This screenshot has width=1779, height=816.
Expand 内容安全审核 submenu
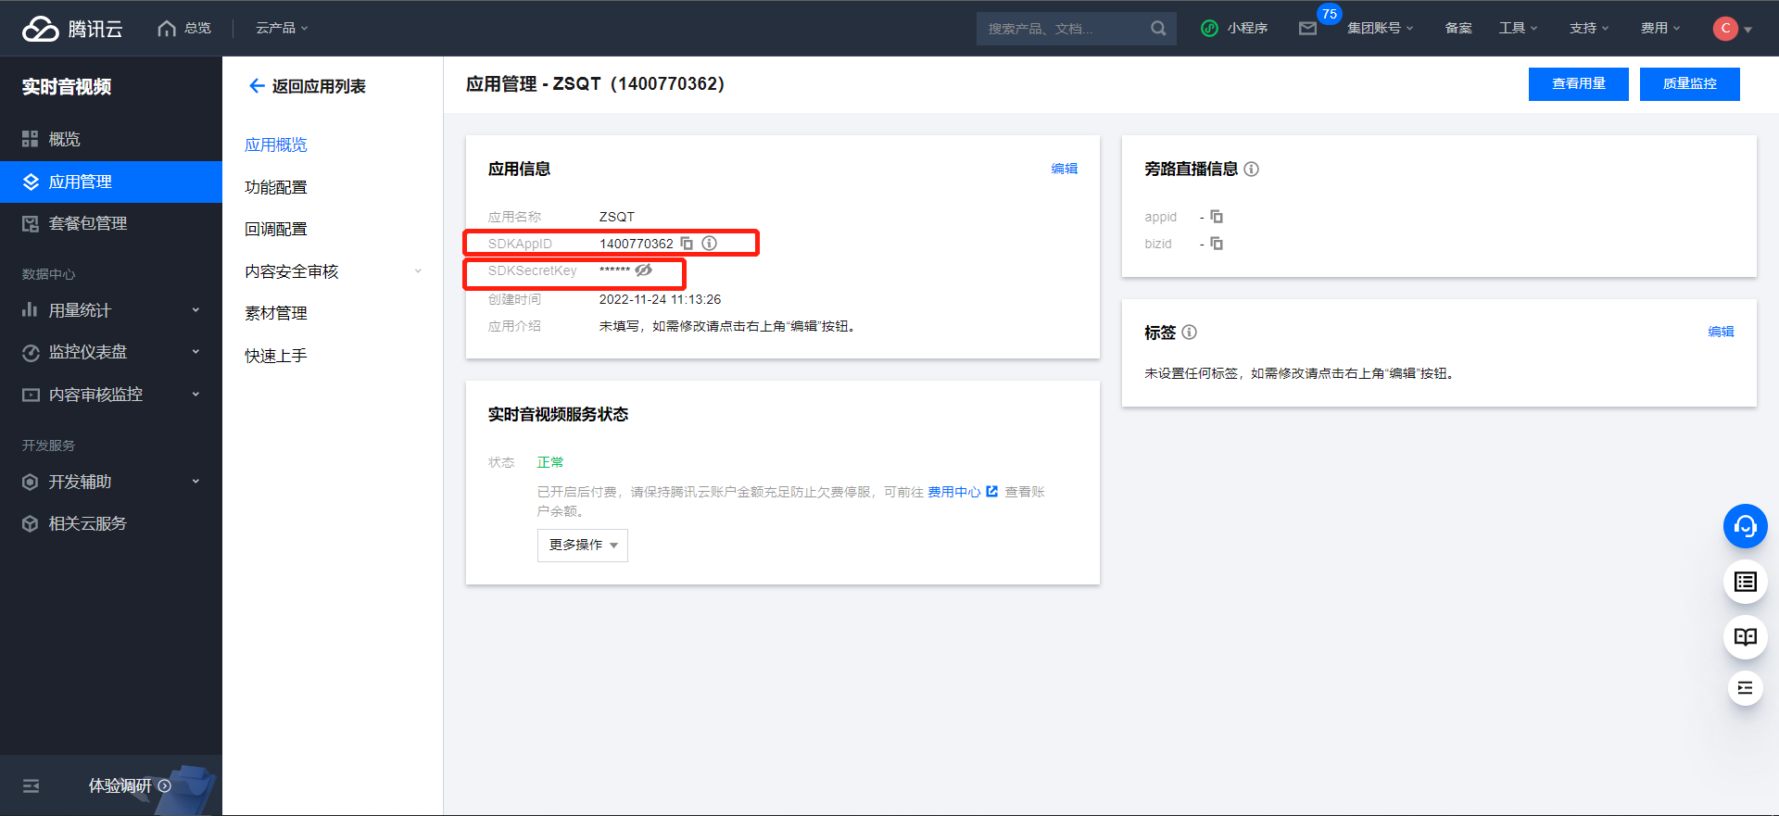pos(333,271)
